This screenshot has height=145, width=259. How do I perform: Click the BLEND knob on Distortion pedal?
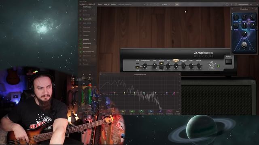(x=236, y=17)
